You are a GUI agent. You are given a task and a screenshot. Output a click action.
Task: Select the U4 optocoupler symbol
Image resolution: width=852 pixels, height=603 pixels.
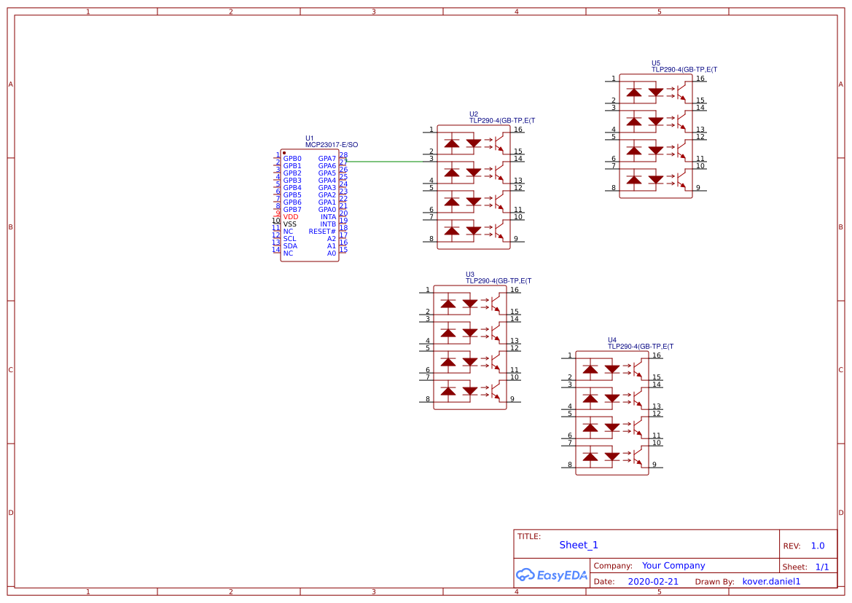611,413
